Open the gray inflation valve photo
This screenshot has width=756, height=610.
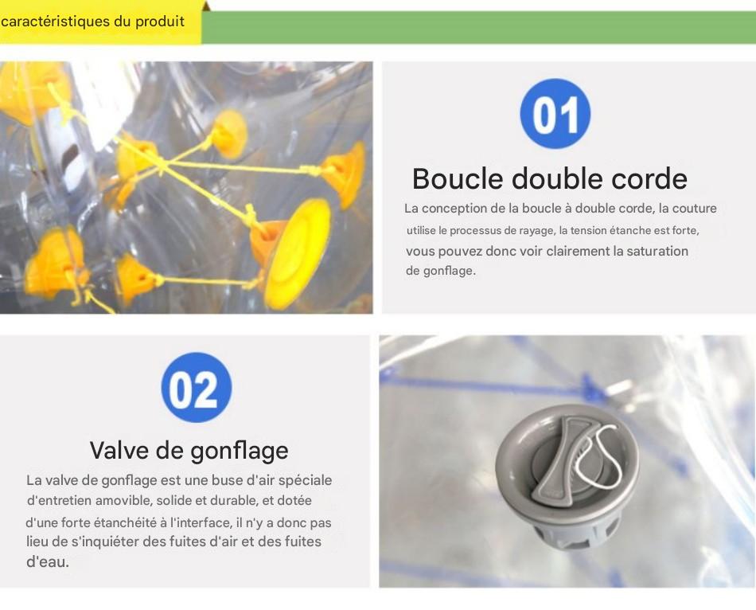point(567,461)
